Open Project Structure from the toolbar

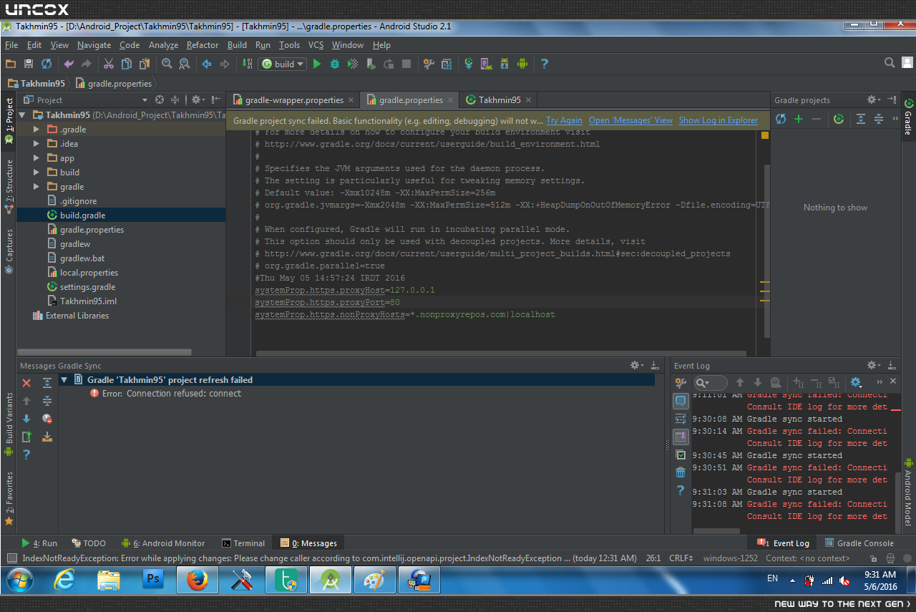point(429,64)
